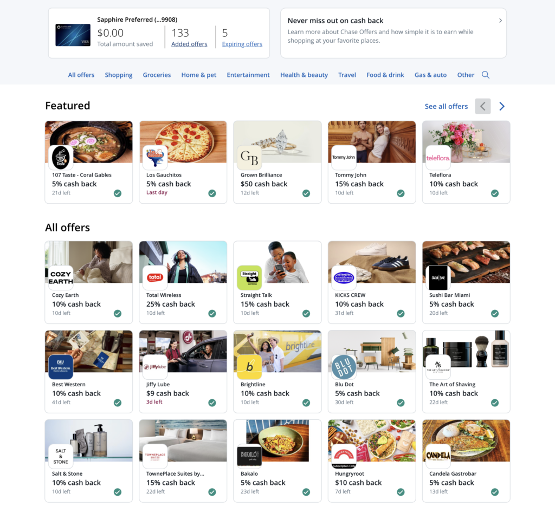This screenshot has width=555, height=506.
Task: Toggle the added checkmark on Cozy Earth offer
Action: [118, 314]
